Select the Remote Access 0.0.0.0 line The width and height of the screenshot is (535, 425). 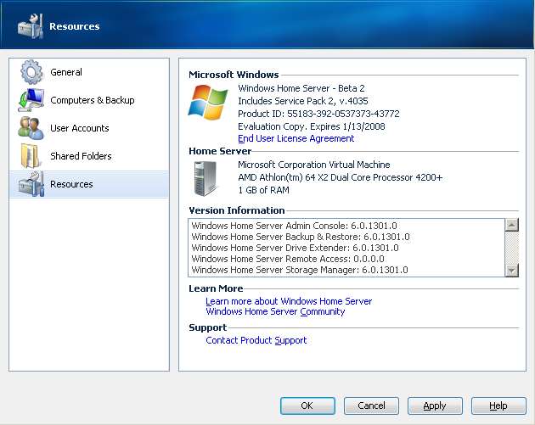288,259
